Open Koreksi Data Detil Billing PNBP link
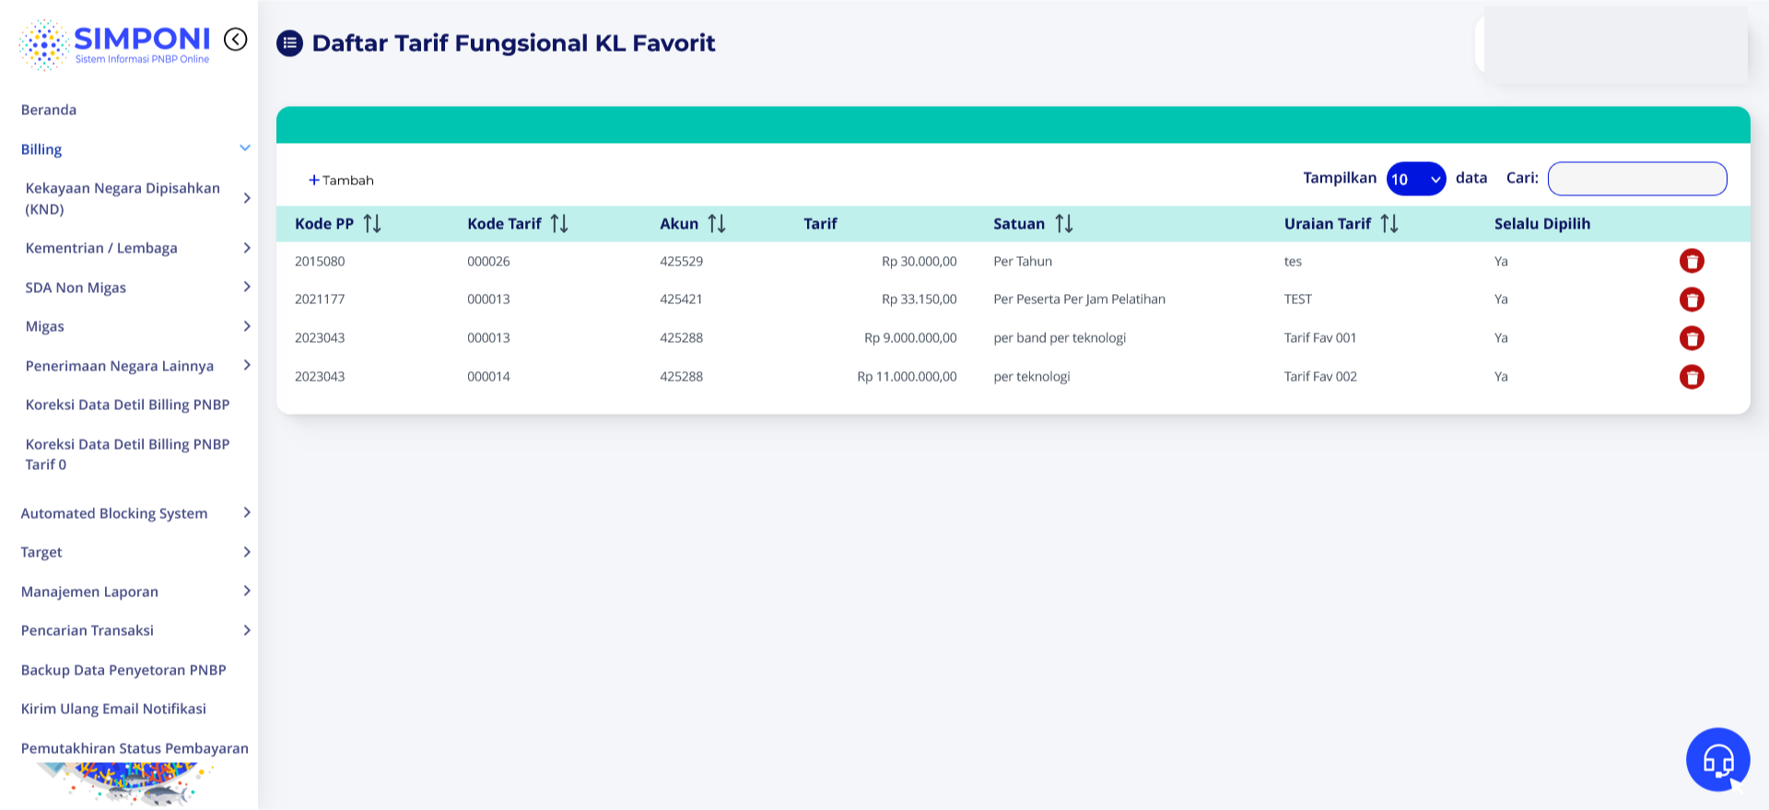Viewport: 1769px width, 810px height. click(x=127, y=405)
